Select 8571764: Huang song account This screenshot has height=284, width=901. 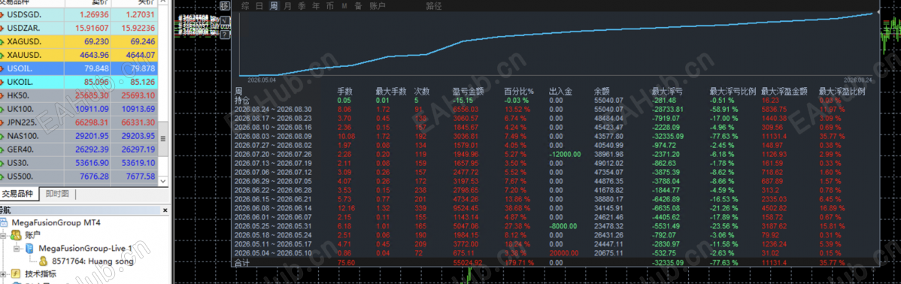coord(93,261)
